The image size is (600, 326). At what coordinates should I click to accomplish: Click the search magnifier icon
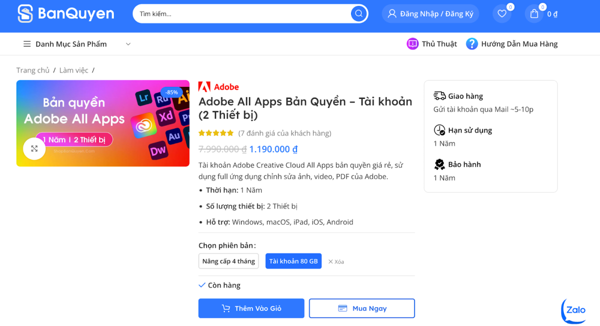click(358, 13)
